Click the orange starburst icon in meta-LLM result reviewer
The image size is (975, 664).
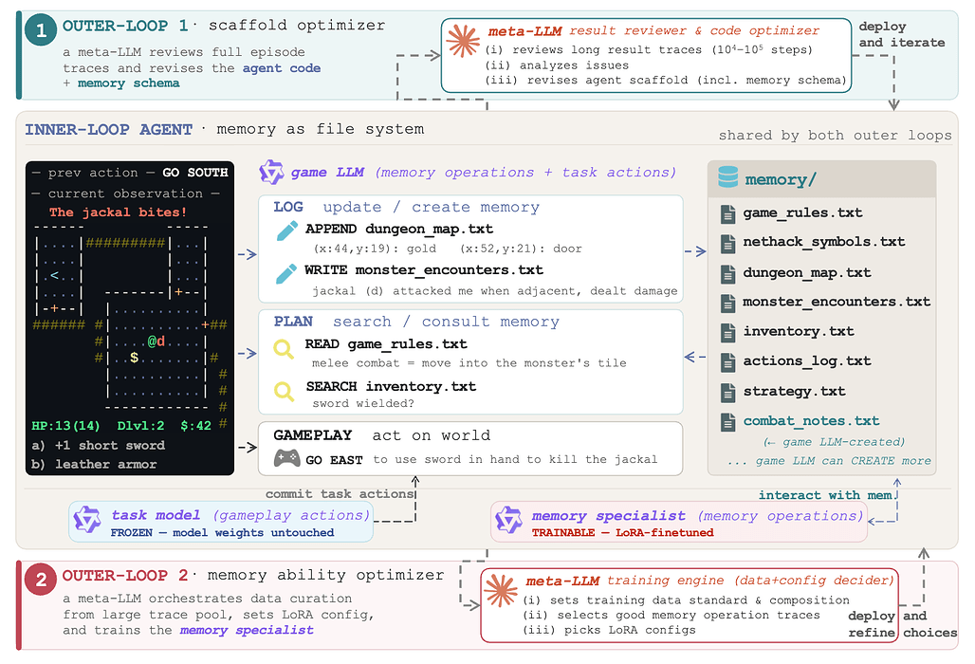click(463, 41)
